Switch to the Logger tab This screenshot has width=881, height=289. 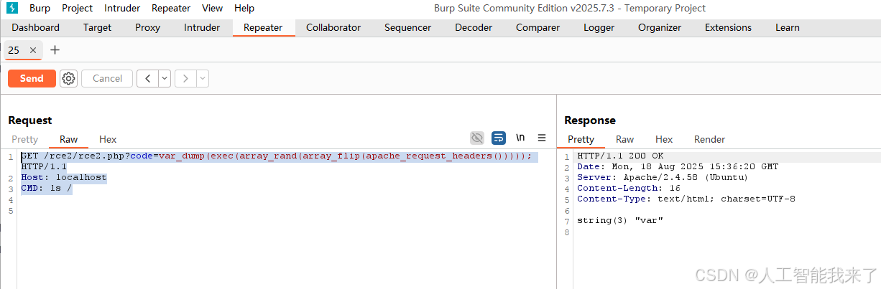599,28
